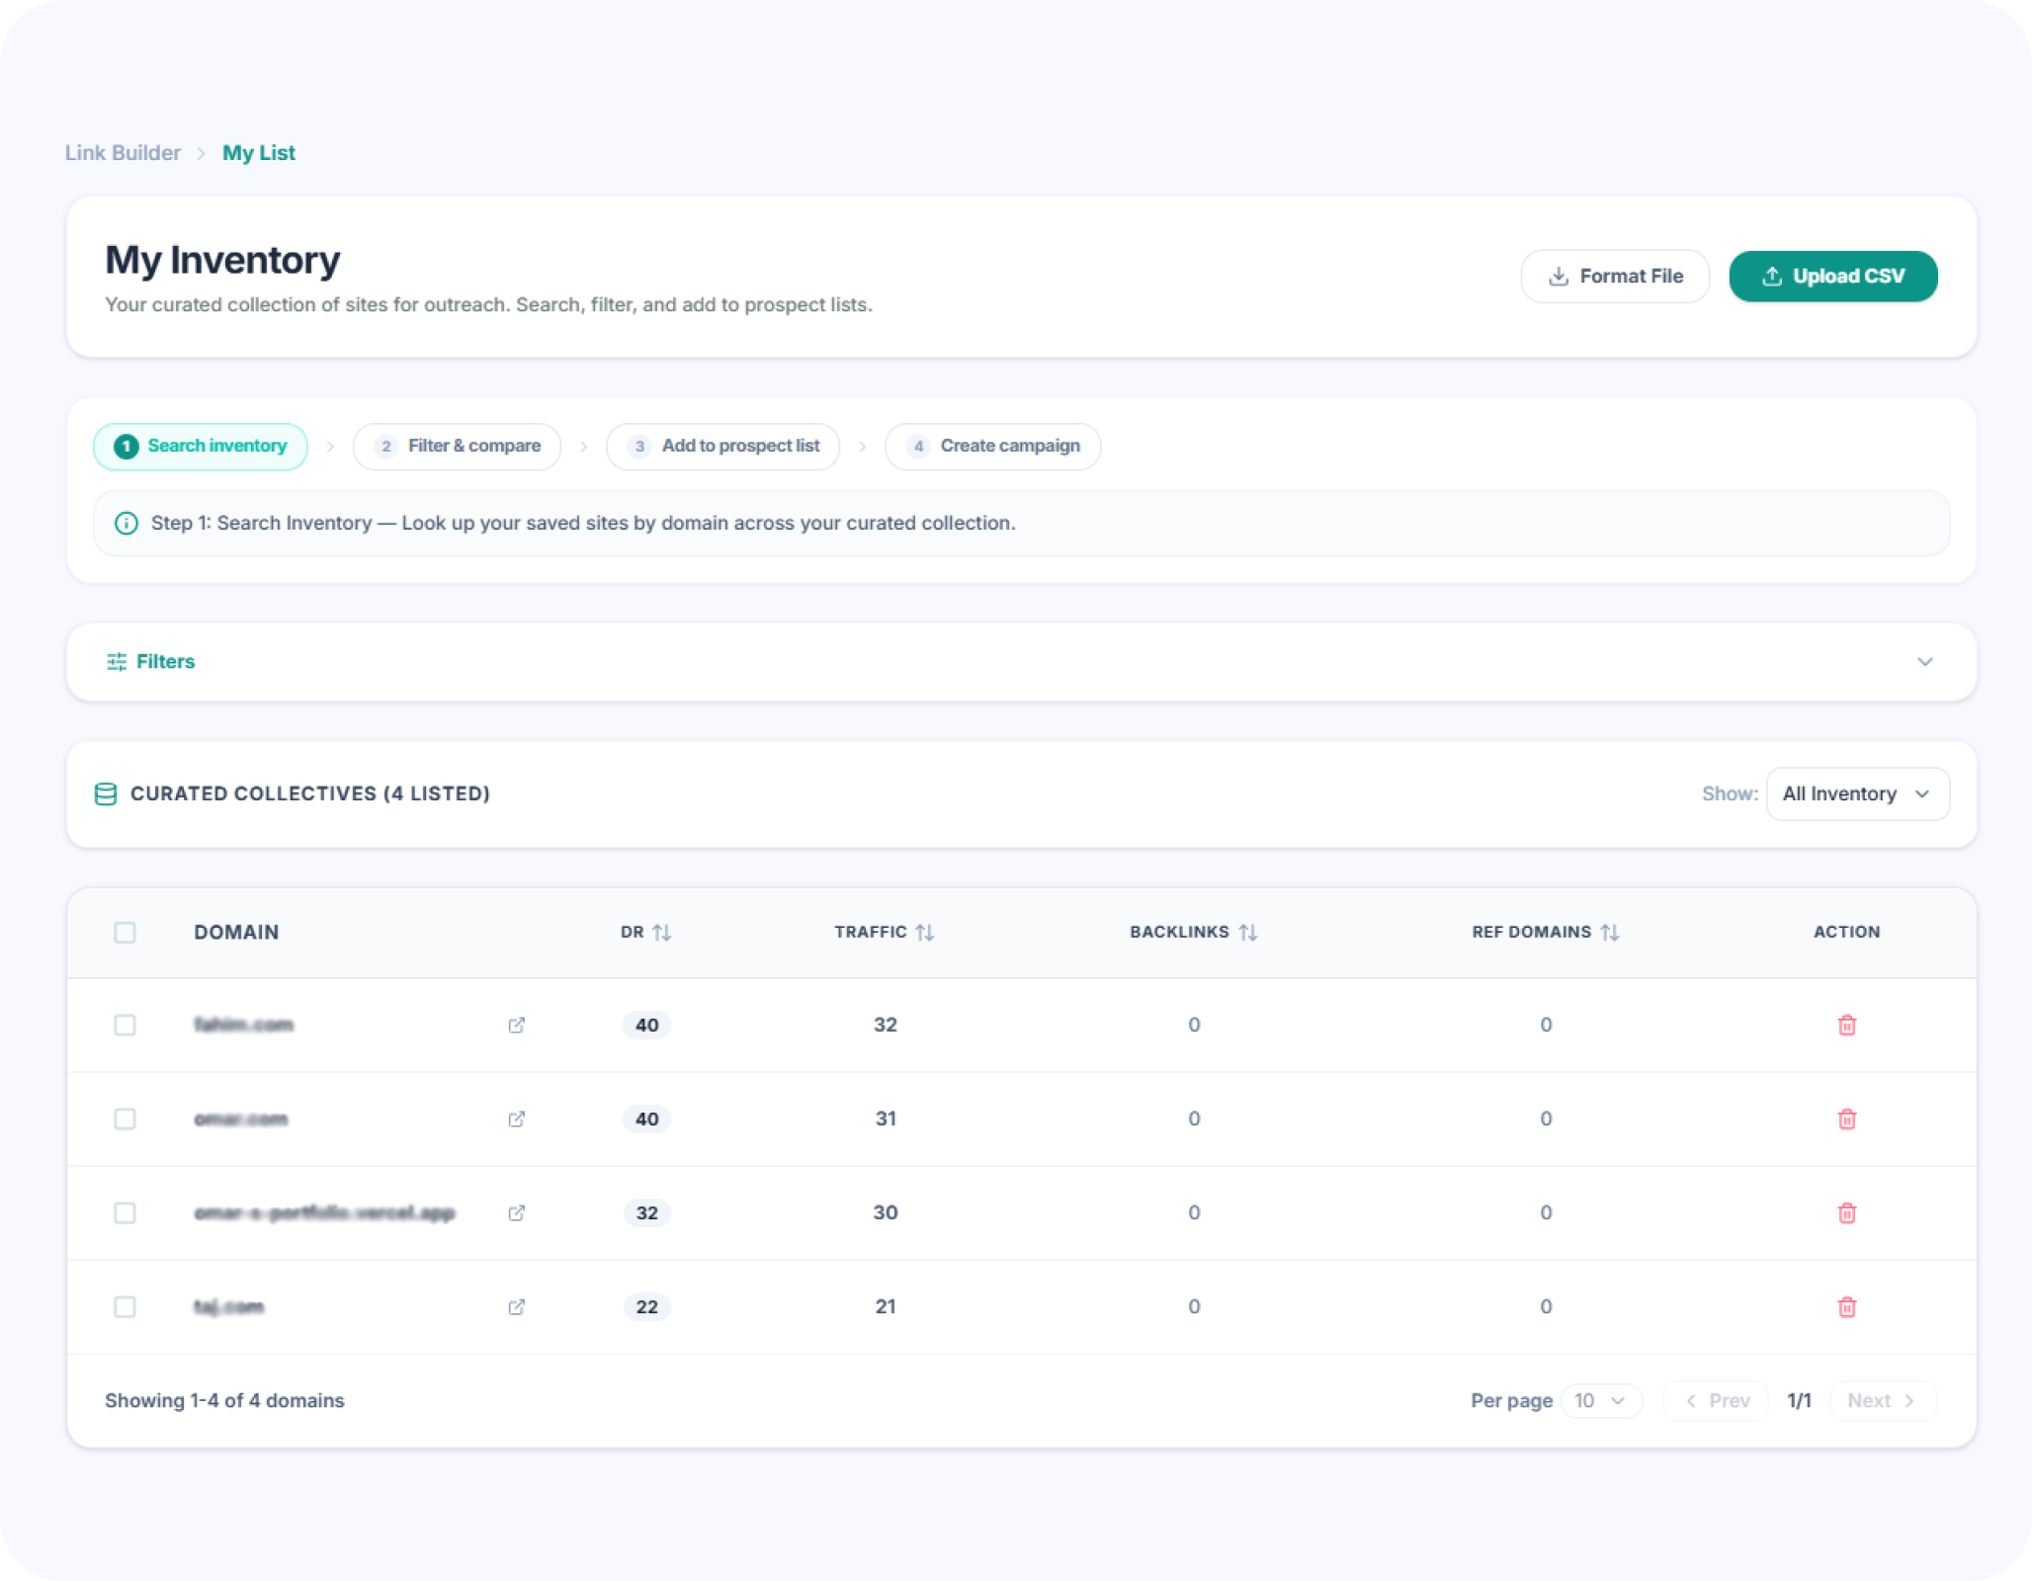Screen dimensions: 2032x1581
Task: Go to the Prev page
Action: point(1716,1400)
